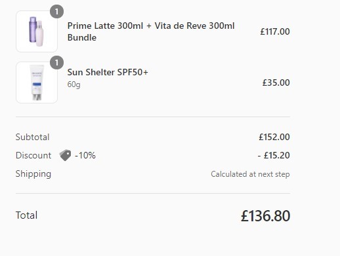Click the discount tag icon
The width and height of the screenshot is (340, 256).
tap(65, 155)
